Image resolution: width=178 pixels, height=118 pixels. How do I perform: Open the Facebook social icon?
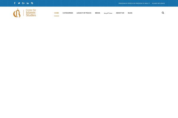click(15, 3)
